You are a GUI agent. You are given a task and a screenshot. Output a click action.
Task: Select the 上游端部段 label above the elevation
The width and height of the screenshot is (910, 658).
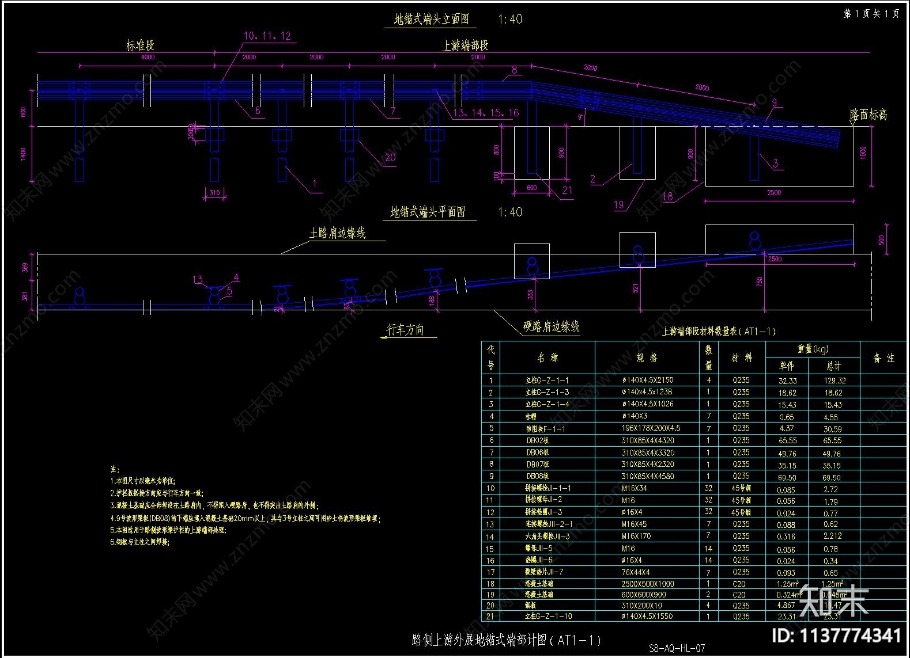pyautogui.click(x=465, y=45)
